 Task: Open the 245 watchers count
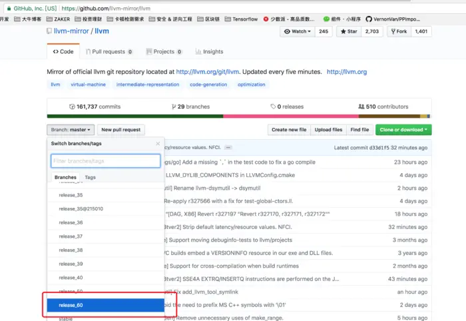coord(324,31)
